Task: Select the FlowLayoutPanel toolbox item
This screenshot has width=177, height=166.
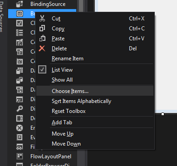Action: [42, 156]
